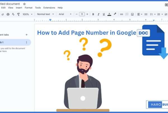
Task: Click the numbered list icon
Action: 166,14
